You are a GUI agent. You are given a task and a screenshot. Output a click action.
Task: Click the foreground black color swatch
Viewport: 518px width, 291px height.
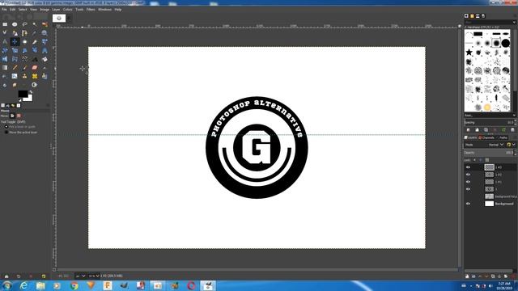[23, 94]
